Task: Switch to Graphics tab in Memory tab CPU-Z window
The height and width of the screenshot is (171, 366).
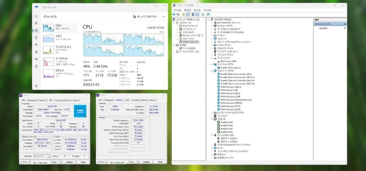Action: 136,100
